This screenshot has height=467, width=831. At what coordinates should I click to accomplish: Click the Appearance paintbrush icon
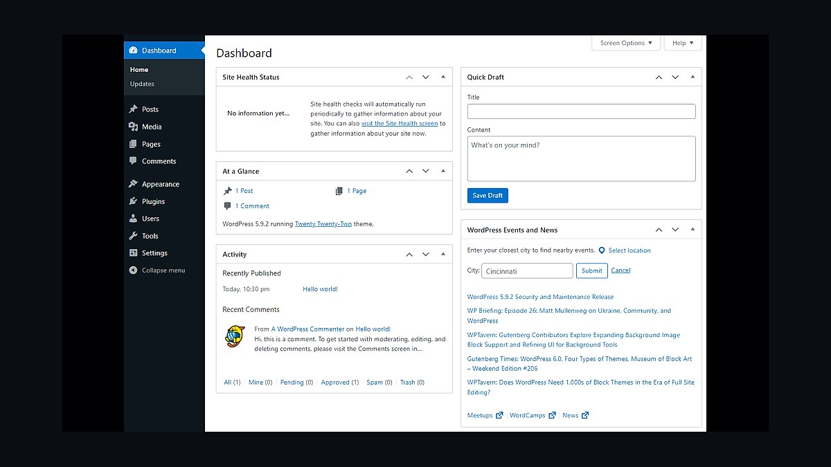click(x=133, y=184)
